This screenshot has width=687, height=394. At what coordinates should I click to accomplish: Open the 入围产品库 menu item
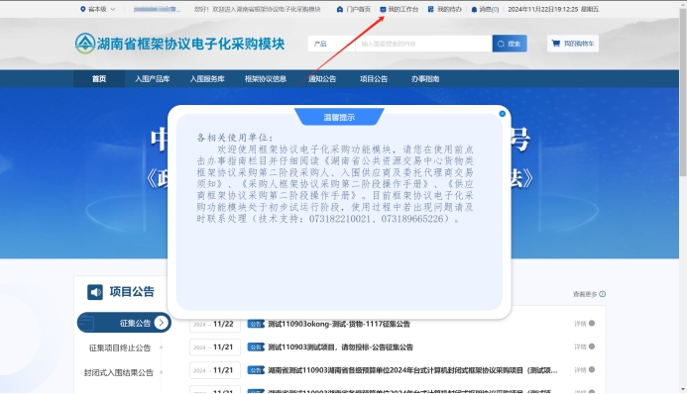152,79
